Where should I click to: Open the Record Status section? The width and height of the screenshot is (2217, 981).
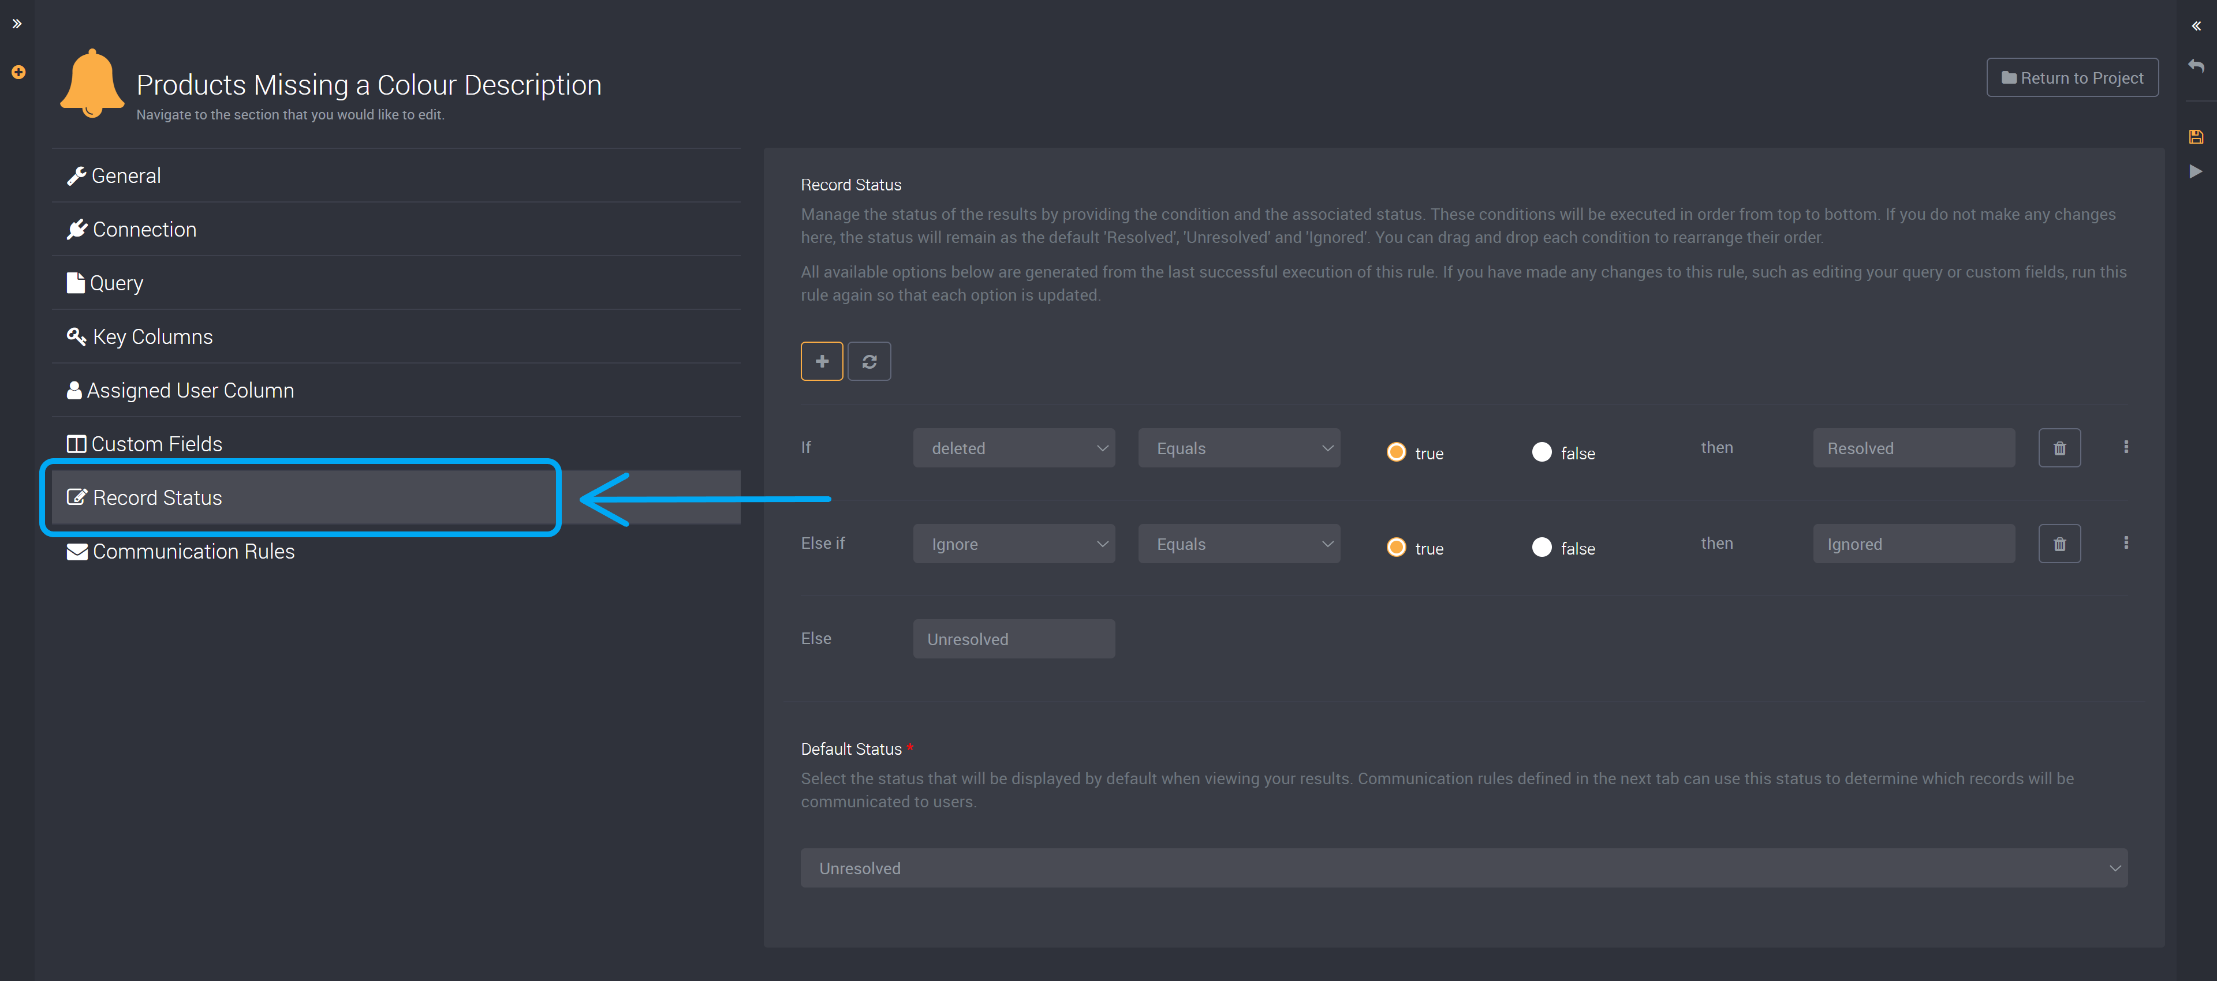[x=396, y=497]
